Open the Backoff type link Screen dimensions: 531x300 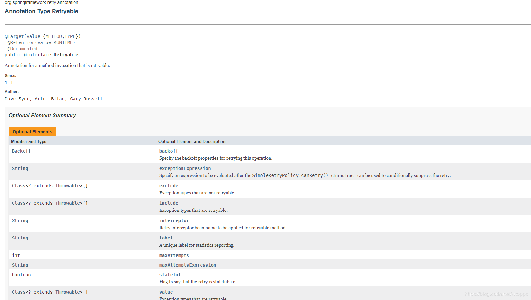coord(21,151)
